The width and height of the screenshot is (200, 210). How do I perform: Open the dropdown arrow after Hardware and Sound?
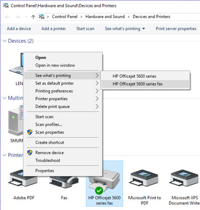pos(128,17)
